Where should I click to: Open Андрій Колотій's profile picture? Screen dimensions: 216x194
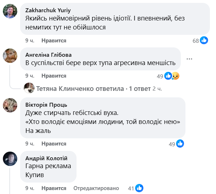point(10,159)
